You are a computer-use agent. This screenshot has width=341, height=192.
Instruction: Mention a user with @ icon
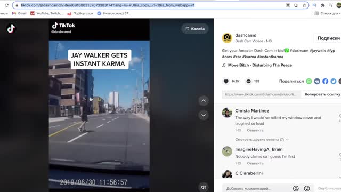click(296, 188)
